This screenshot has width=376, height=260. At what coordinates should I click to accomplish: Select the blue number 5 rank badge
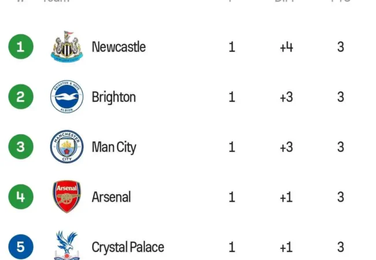21,247
